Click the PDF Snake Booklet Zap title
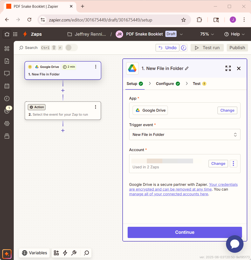Image resolution: width=251 pixels, height=260 pixels. point(144,34)
